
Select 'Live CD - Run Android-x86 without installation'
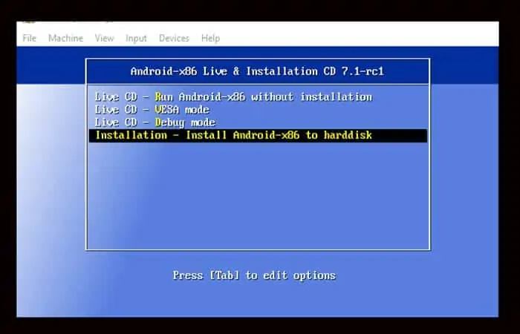[x=233, y=96]
